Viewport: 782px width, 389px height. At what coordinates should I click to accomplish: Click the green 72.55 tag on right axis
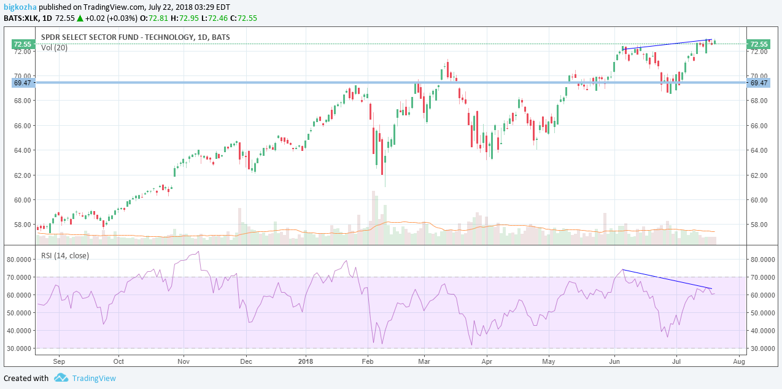tap(758, 44)
